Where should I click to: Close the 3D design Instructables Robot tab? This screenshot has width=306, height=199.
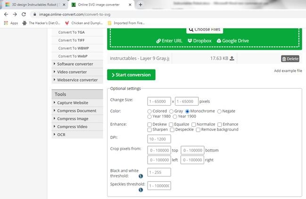(x=64, y=5)
